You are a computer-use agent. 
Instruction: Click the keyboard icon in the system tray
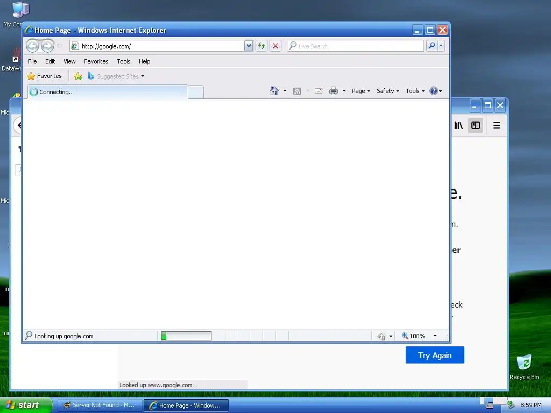coord(489,405)
